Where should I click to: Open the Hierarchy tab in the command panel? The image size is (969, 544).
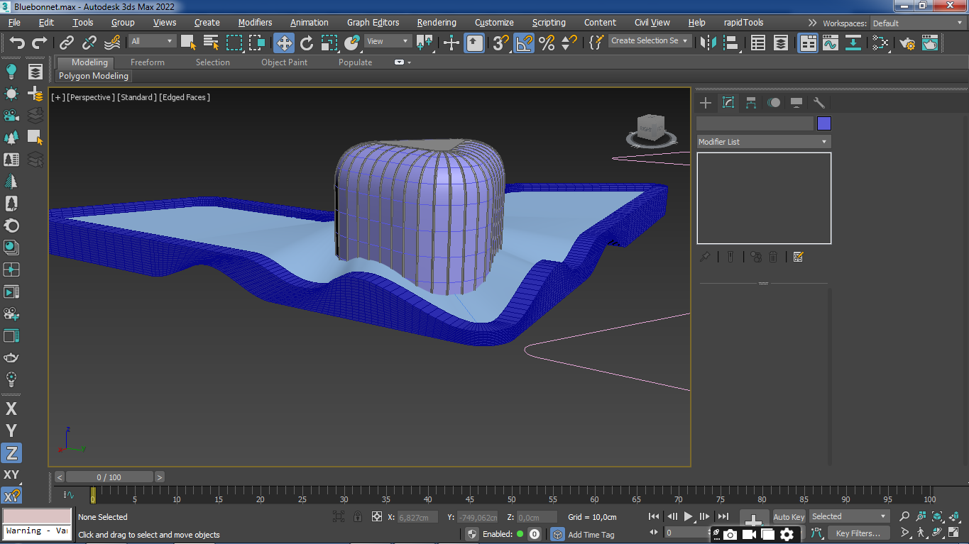[751, 103]
